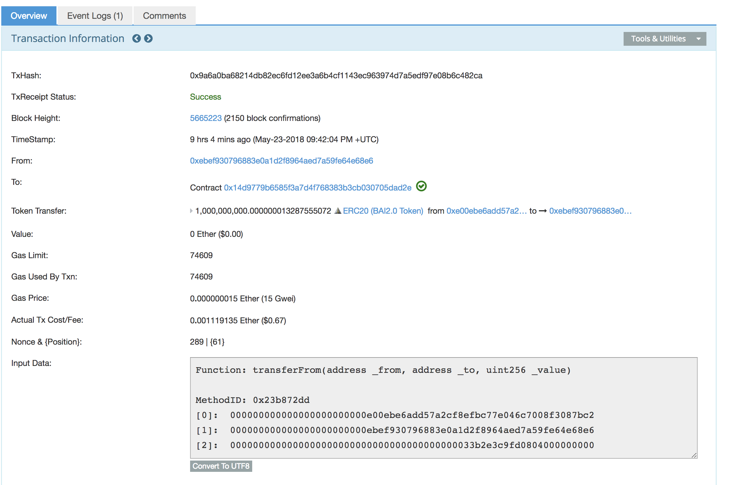729x485 pixels.
Task: Switch to the Event Logs (1) tab
Action: 95,16
